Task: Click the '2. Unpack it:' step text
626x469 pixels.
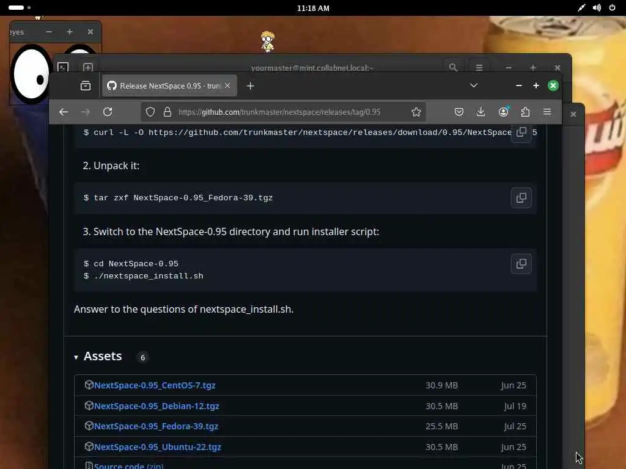Action: click(111, 165)
